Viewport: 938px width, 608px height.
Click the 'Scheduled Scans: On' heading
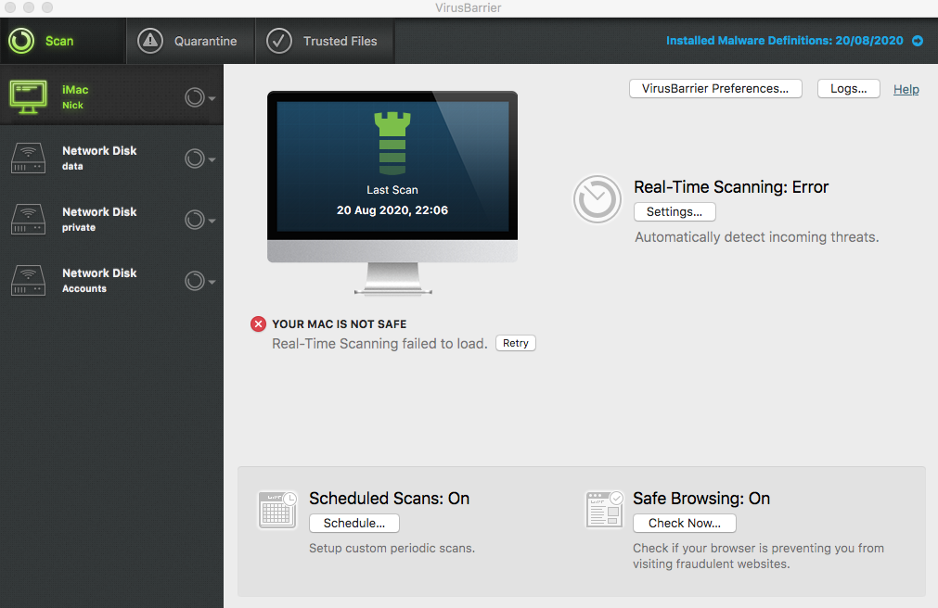coord(389,499)
